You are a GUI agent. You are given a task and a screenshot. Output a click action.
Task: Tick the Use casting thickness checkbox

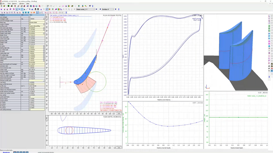click(x=30, y=110)
